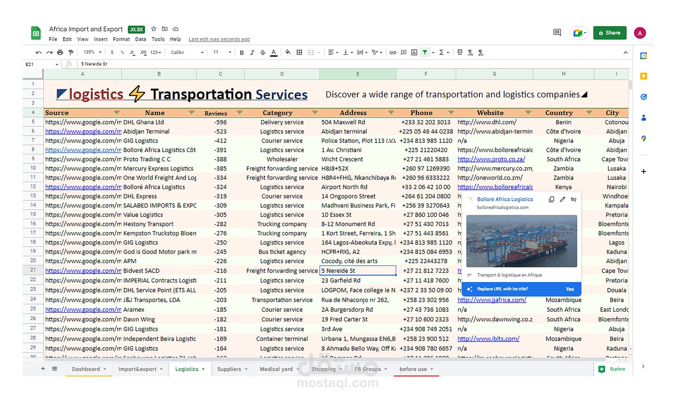Screen dimensions: 676x398
Task: Remove link using unlink icon
Action: point(574,199)
